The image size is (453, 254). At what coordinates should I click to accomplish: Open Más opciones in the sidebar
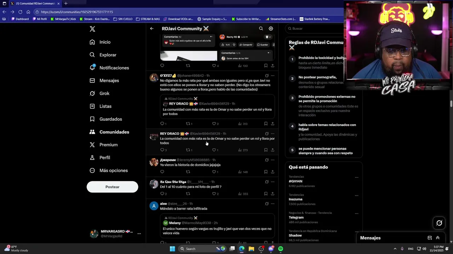tap(109, 170)
